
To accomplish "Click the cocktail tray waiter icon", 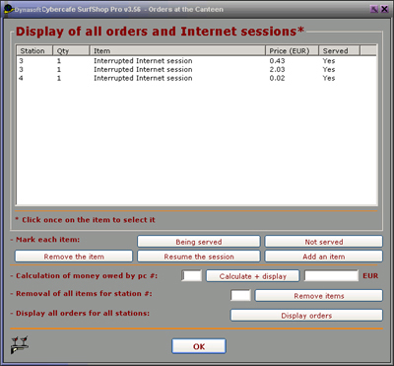I will pyautogui.click(x=20, y=345).
